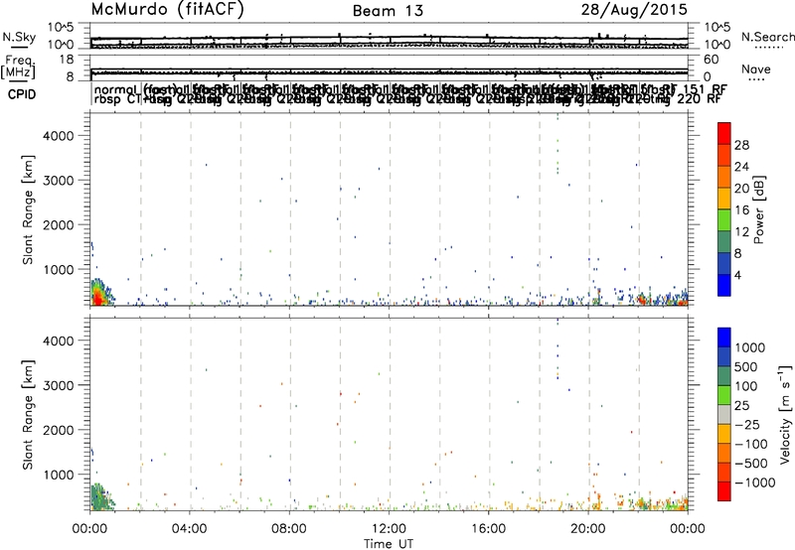Click the blue top of the velocity colorbar
The height and width of the screenshot is (550, 795).
click(x=724, y=338)
